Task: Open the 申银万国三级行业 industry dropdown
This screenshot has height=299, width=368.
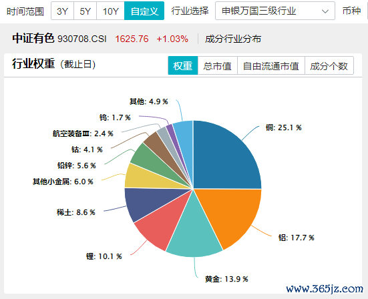Action: pos(275,11)
